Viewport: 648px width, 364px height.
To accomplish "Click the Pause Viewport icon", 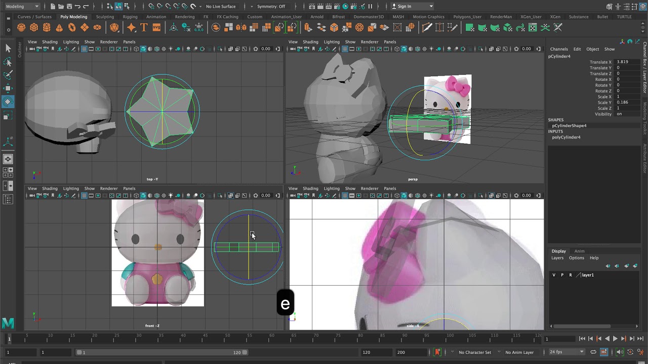I will pyautogui.click(x=370, y=6).
